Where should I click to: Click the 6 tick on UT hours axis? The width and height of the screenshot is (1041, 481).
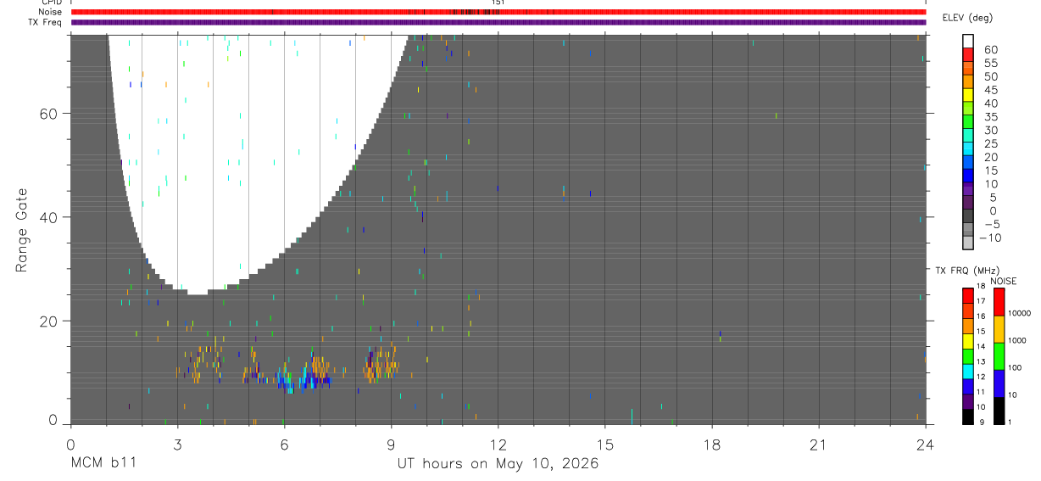click(x=284, y=445)
